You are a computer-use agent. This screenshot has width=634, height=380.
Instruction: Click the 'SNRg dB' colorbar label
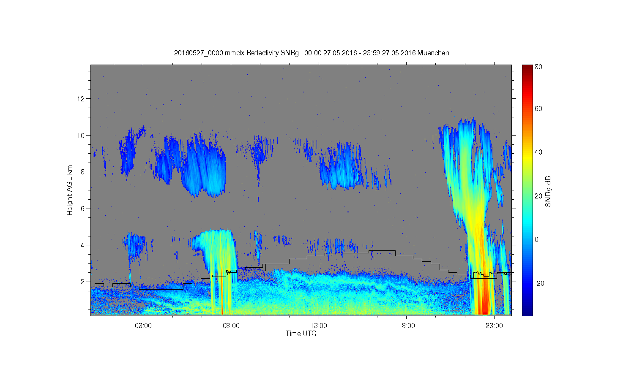[548, 191]
